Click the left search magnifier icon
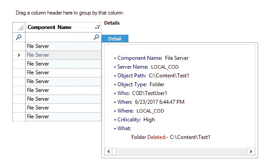 [x=19, y=37]
